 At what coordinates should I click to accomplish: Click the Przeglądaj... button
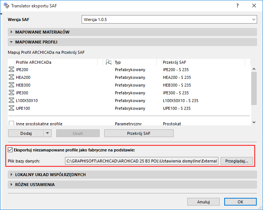coord(237,161)
